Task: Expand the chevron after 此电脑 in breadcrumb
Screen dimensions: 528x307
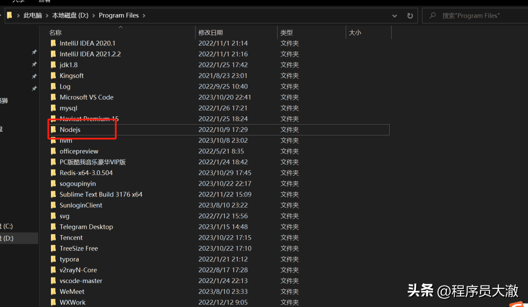Action: coord(47,16)
